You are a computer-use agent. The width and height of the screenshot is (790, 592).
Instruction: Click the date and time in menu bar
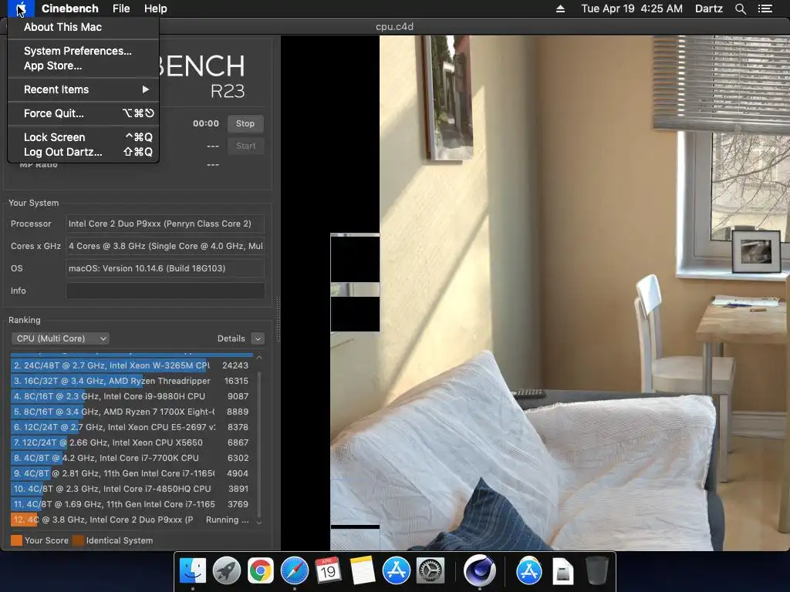click(x=632, y=8)
